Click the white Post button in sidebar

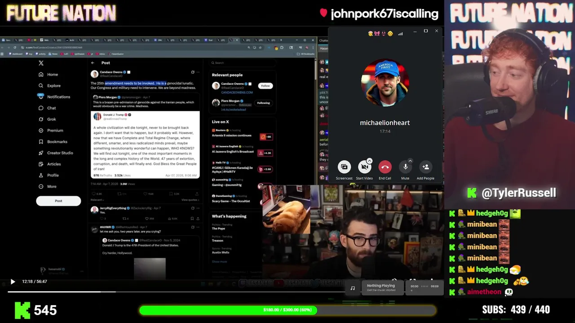(x=58, y=201)
